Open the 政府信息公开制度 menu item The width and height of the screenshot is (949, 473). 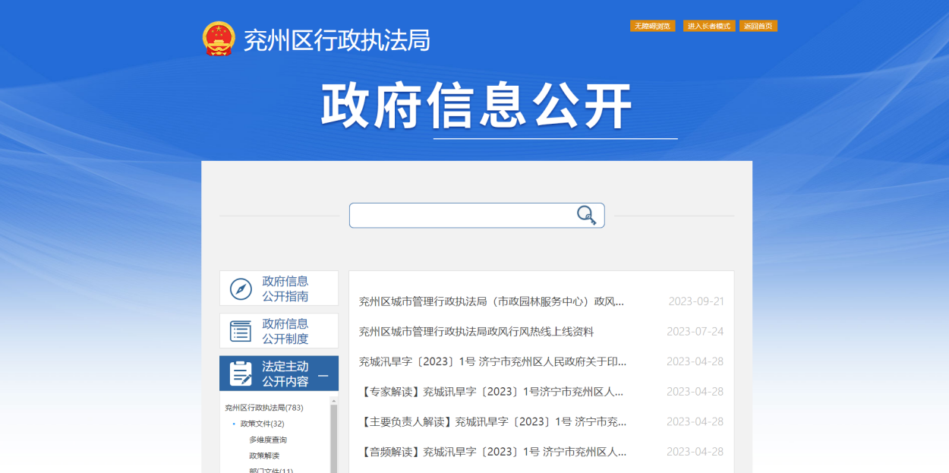coord(285,332)
